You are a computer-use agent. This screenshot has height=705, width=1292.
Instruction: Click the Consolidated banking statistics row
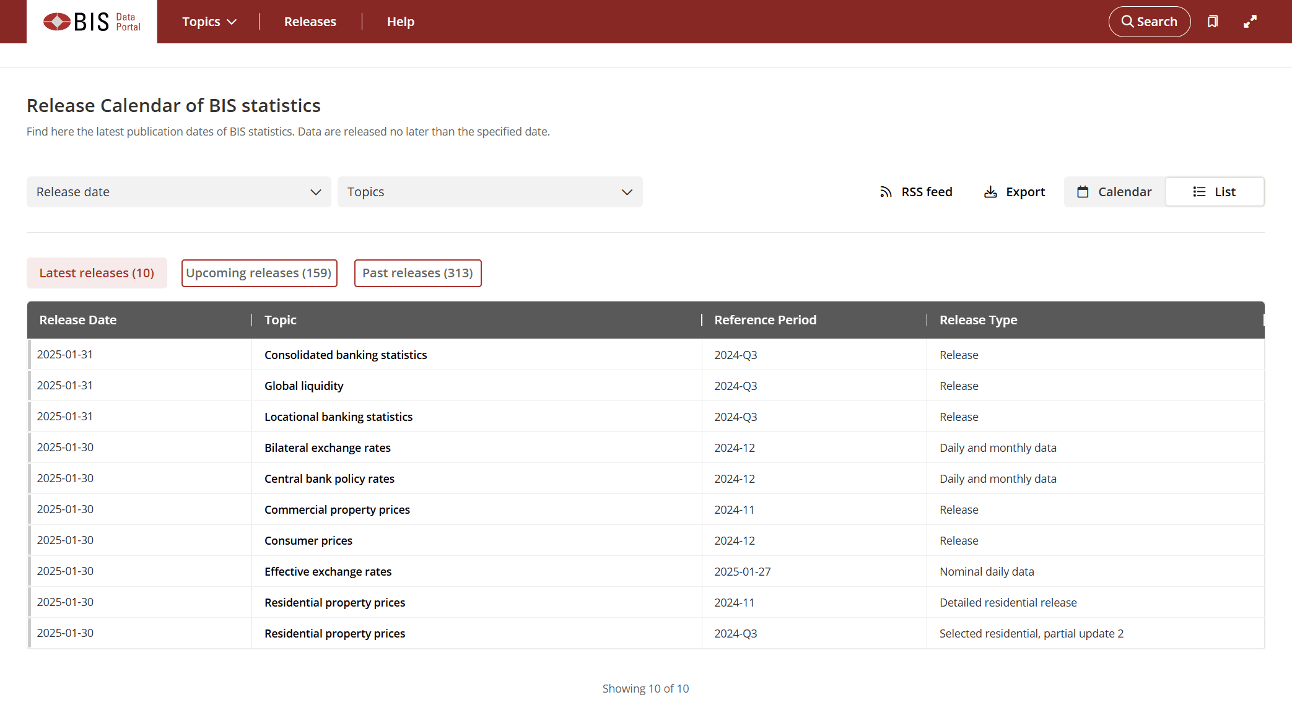point(646,354)
